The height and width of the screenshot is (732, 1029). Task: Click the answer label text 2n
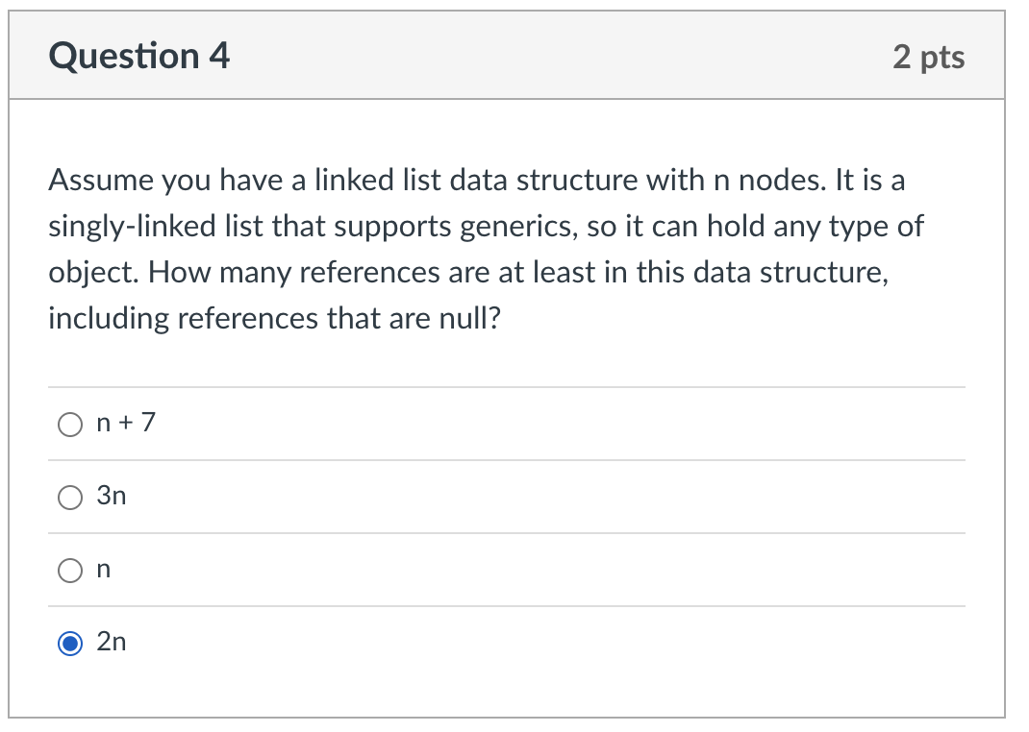point(111,643)
